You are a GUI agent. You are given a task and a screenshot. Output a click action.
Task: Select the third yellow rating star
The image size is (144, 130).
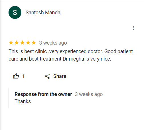[22, 43]
